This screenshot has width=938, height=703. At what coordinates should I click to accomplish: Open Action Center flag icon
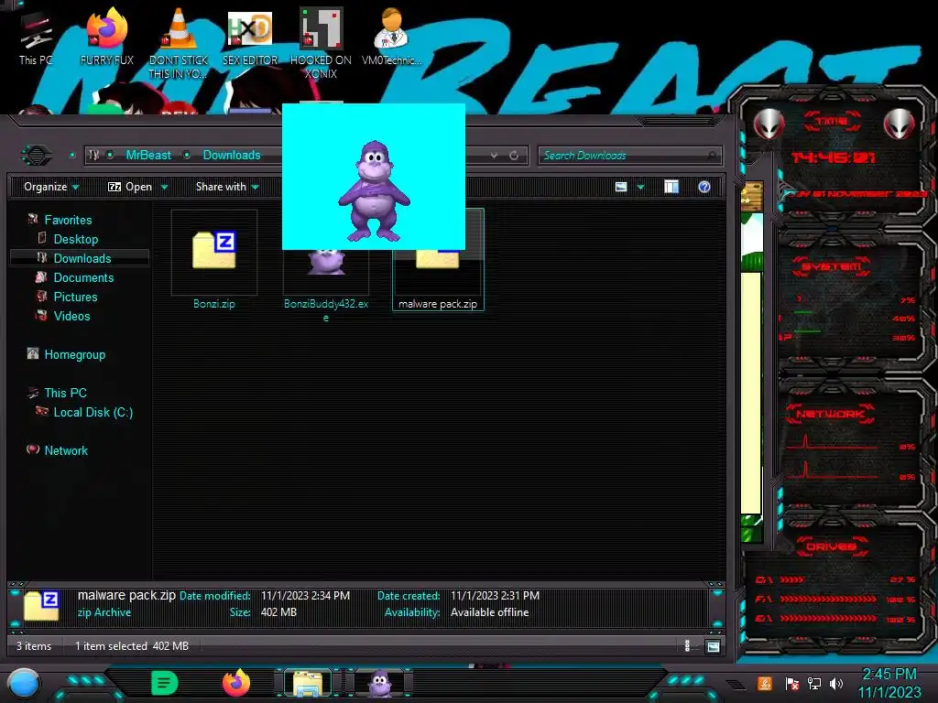[792, 684]
